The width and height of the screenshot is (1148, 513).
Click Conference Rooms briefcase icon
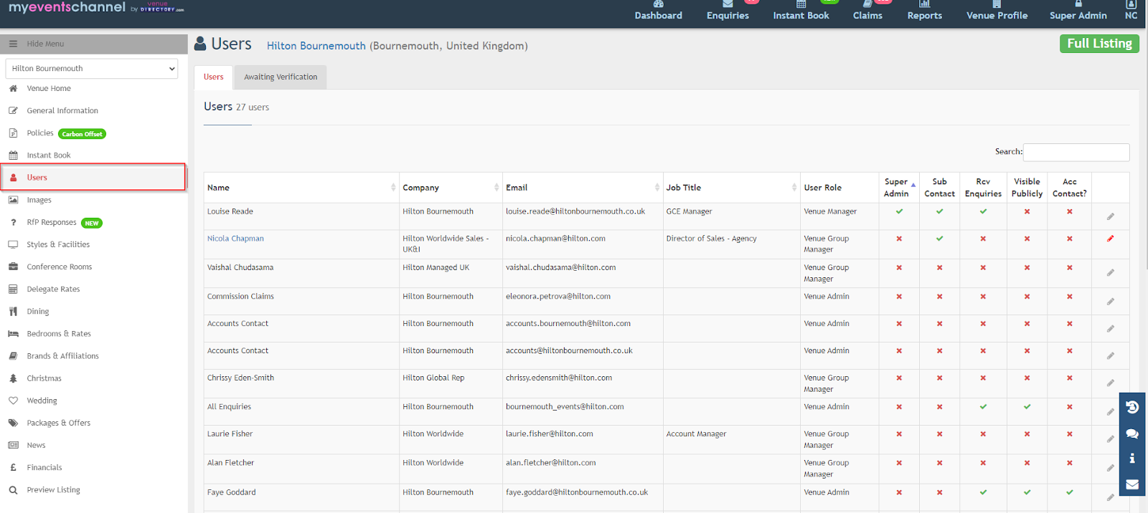click(13, 267)
